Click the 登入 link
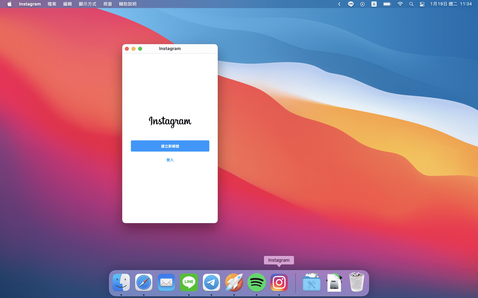478x298 pixels. click(x=170, y=160)
